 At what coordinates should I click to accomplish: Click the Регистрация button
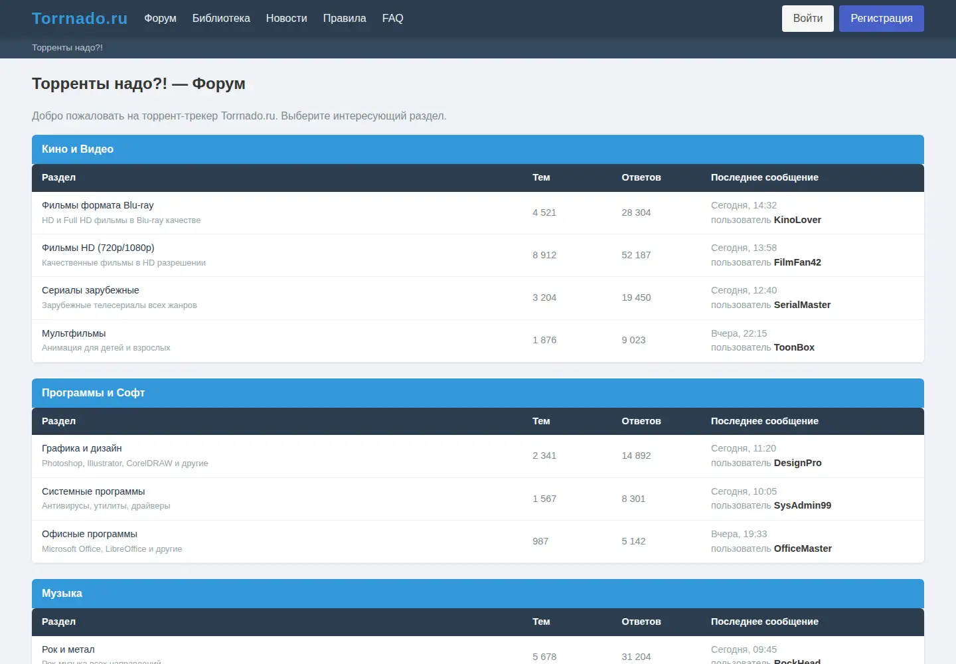882,19
